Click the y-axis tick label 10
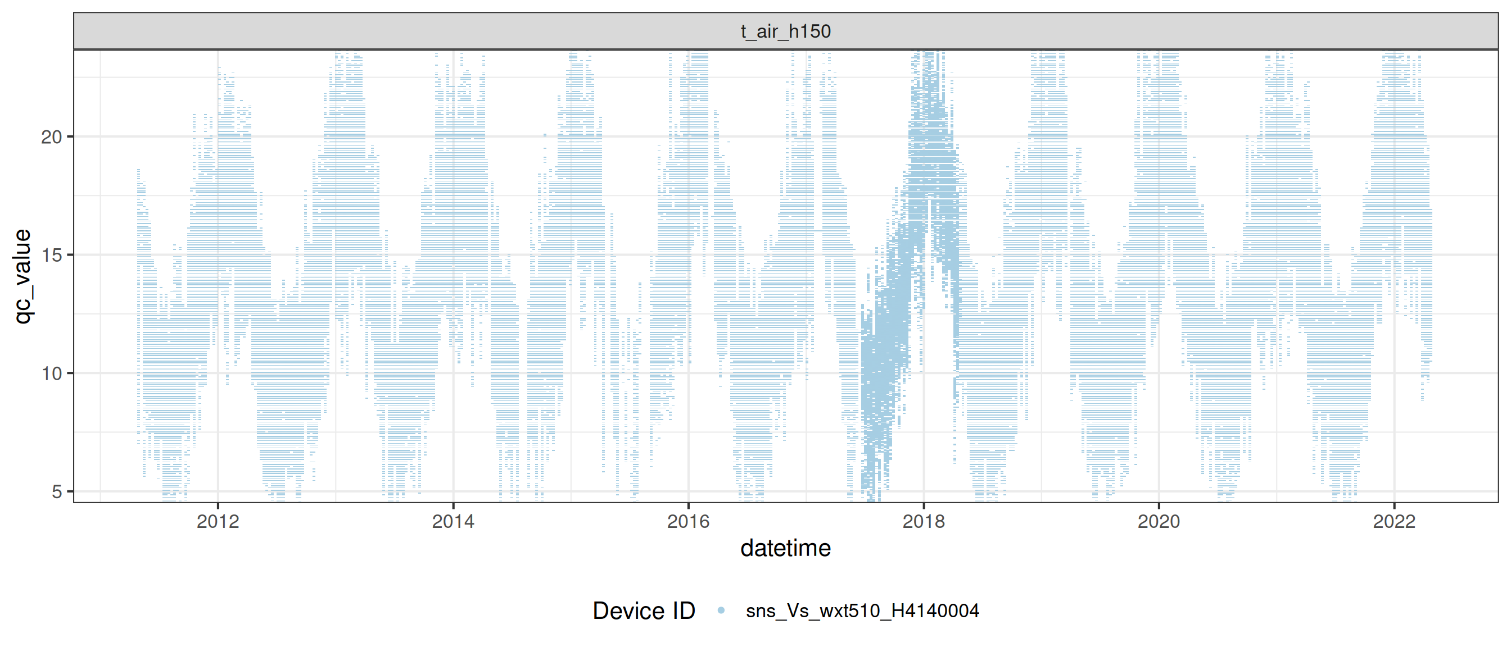Screen dimensions: 1511x647 52,373
